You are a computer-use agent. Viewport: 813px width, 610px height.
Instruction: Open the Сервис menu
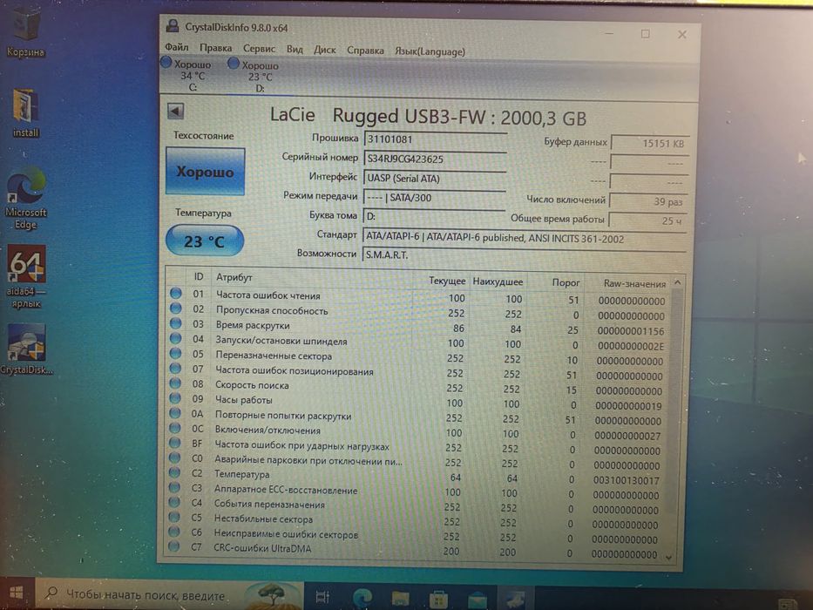click(x=259, y=48)
